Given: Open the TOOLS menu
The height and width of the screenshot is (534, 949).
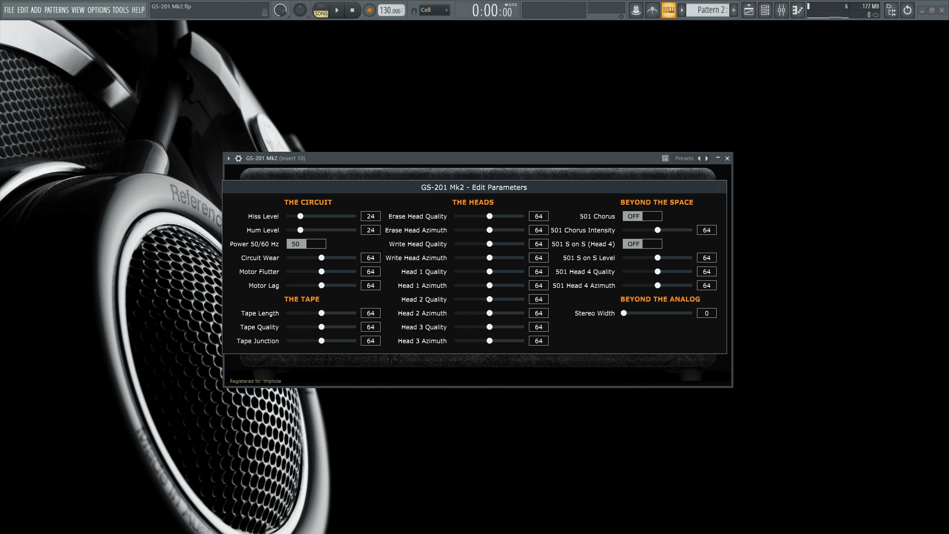Looking at the screenshot, I should coord(121,10).
